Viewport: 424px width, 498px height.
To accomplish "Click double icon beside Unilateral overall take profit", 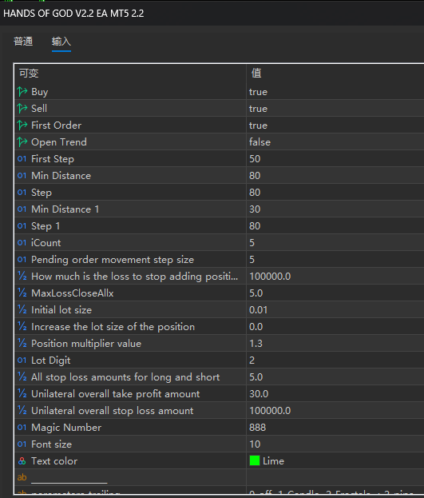I will click(22, 394).
